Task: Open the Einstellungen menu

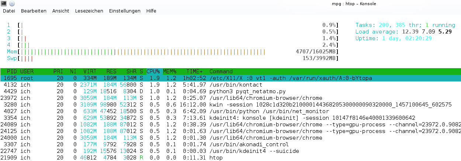Action: coord(125,11)
